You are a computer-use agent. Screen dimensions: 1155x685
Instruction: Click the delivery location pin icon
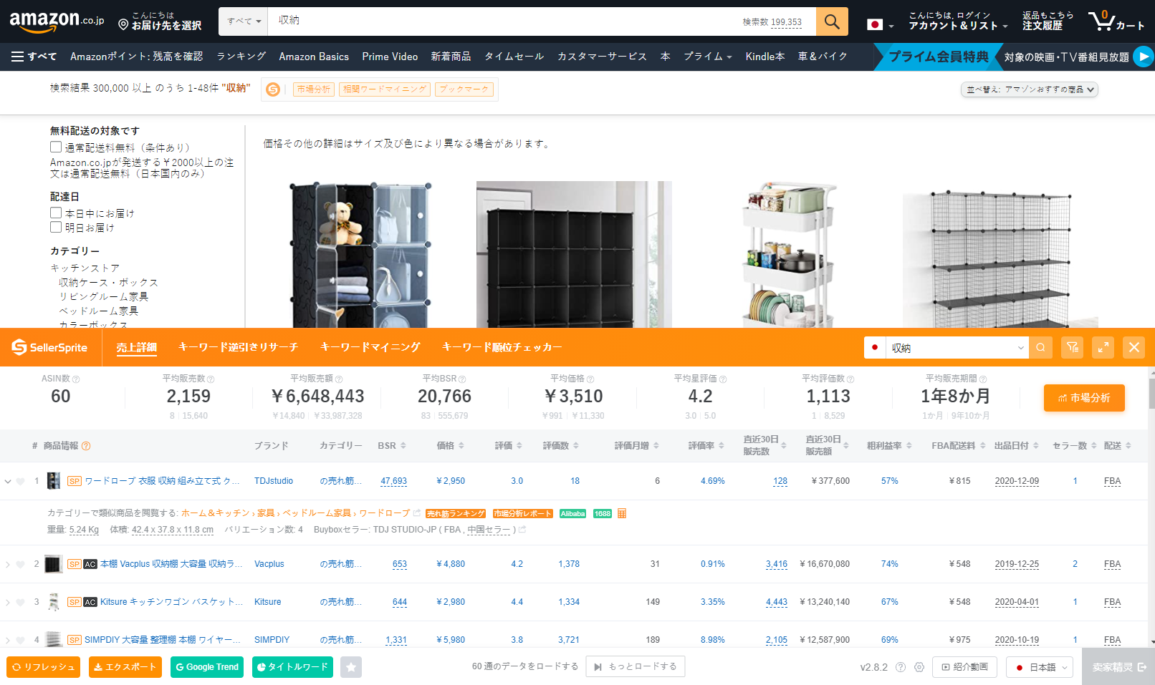[123, 25]
